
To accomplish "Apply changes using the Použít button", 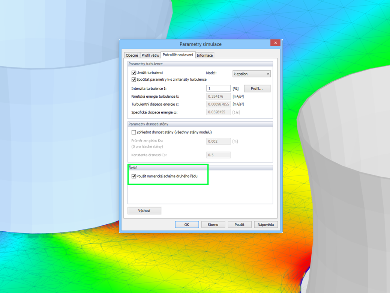I will pyautogui.click(x=239, y=224).
